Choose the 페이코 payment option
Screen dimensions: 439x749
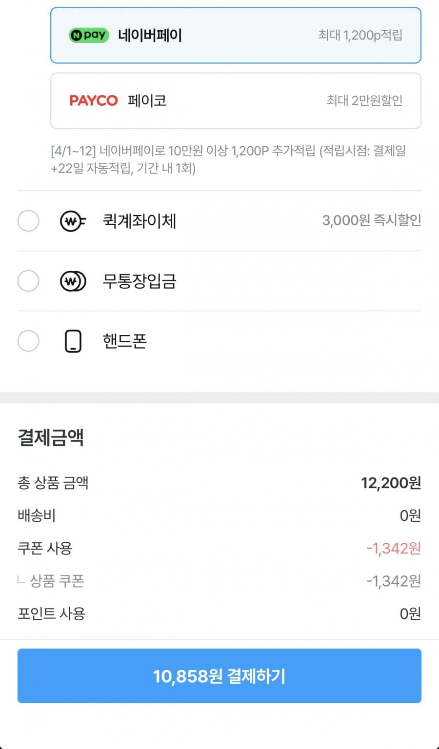(236, 100)
